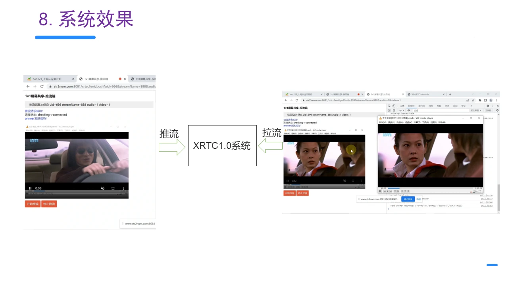Open the Chrome three-dot menu

(x=496, y=100)
